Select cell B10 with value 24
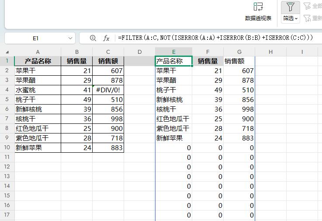 tap(77, 148)
